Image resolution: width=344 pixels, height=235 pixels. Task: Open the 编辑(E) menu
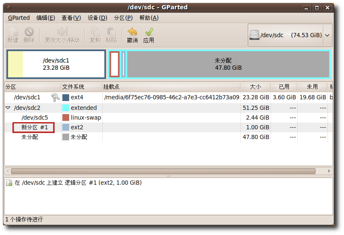click(x=46, y=18)
